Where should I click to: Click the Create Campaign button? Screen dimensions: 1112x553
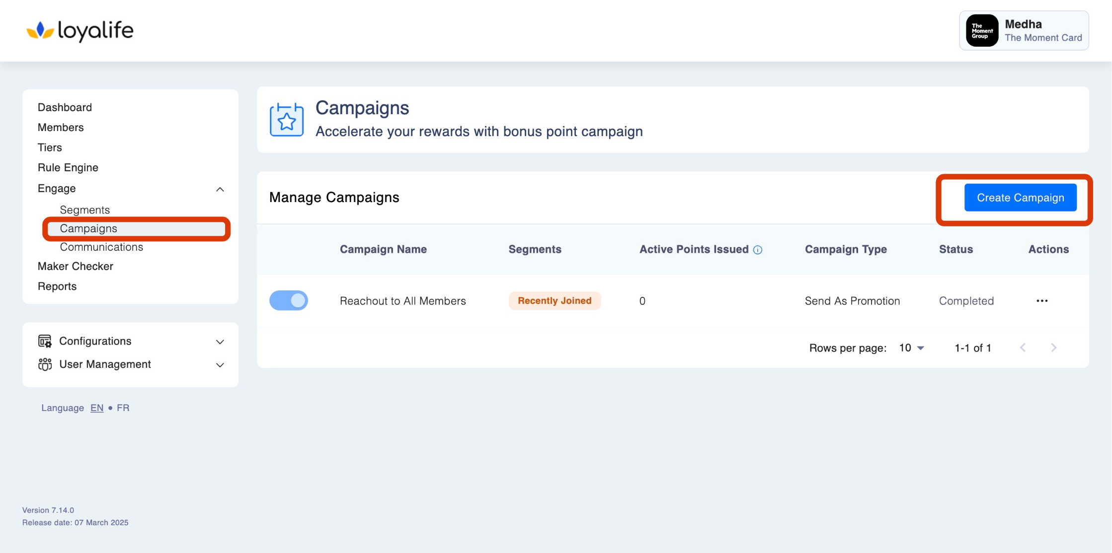[1020, 198]
